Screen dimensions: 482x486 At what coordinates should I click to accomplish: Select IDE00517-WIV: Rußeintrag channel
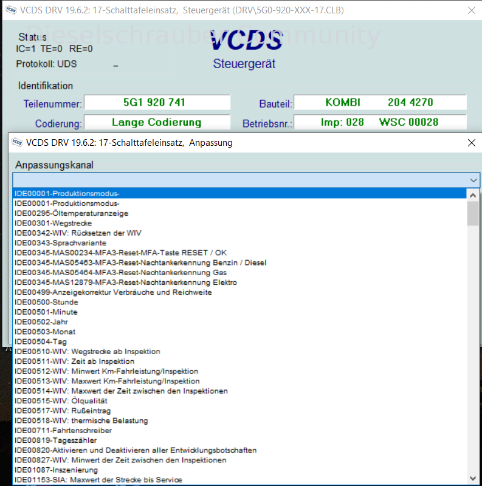[239, 411]
